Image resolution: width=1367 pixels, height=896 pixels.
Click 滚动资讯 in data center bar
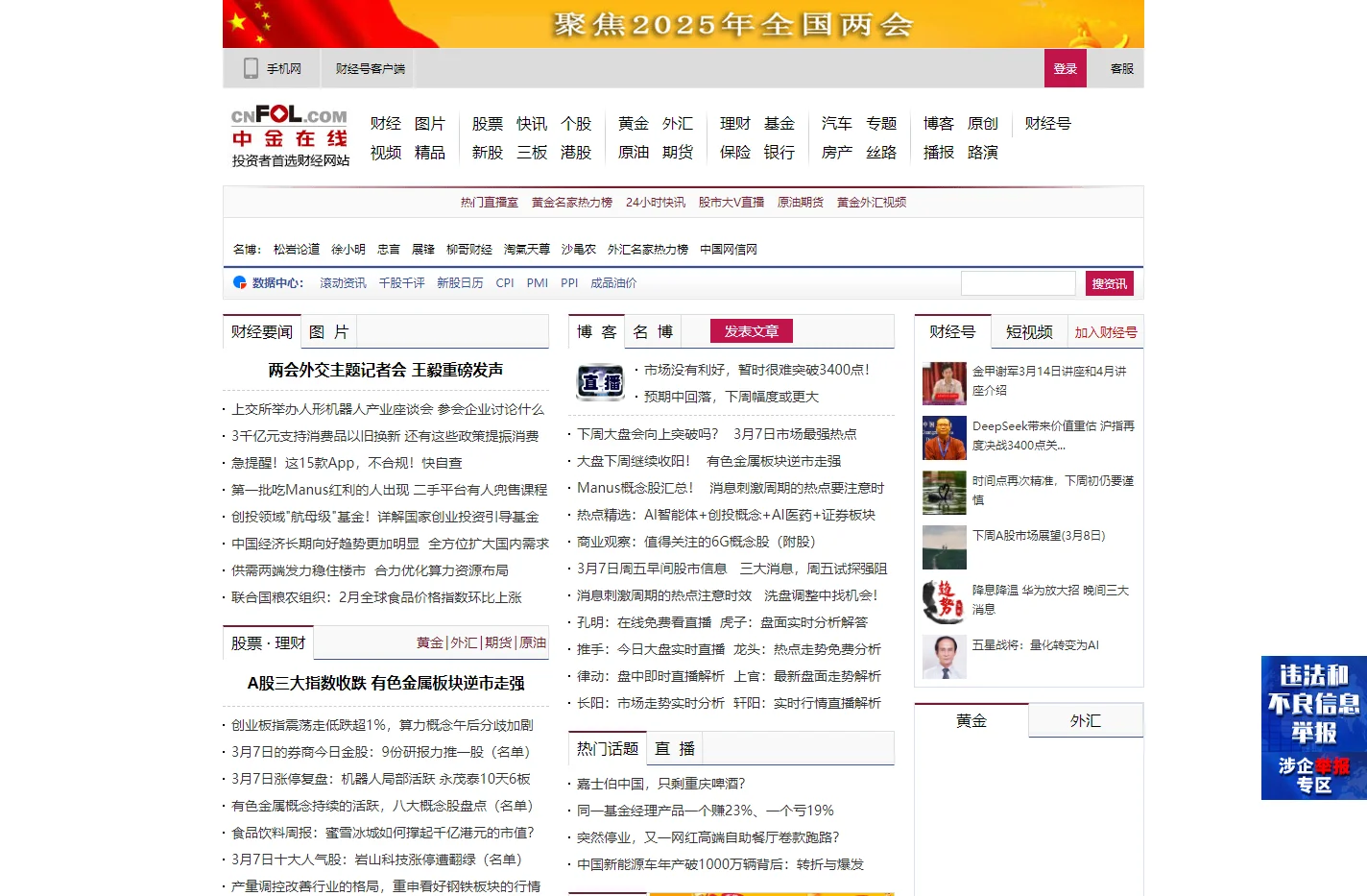344,282
